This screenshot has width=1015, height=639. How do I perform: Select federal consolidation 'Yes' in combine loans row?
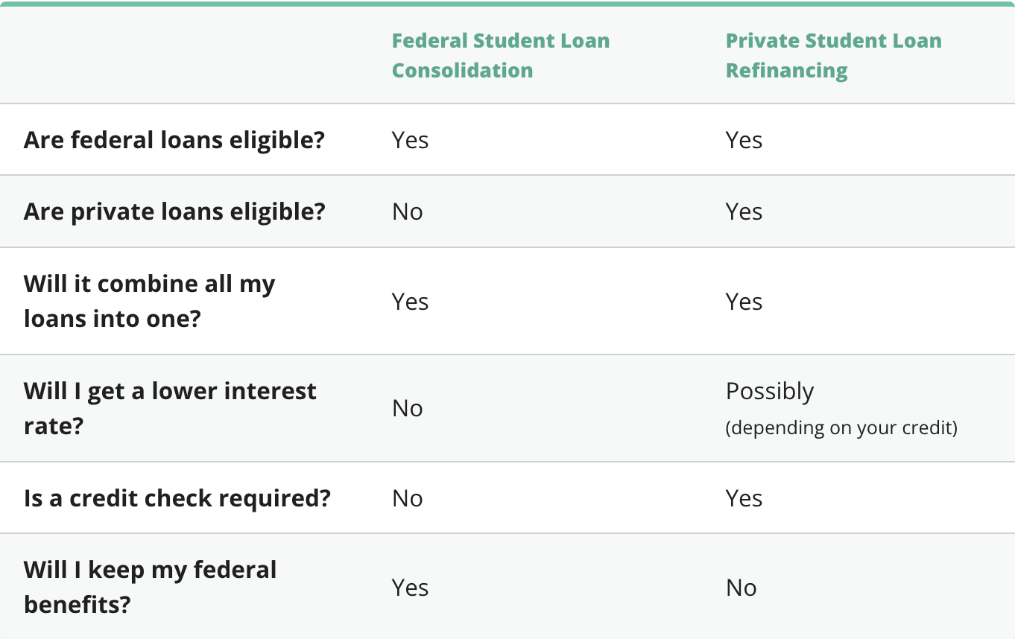pyautogui.click(x=410, y=302)
